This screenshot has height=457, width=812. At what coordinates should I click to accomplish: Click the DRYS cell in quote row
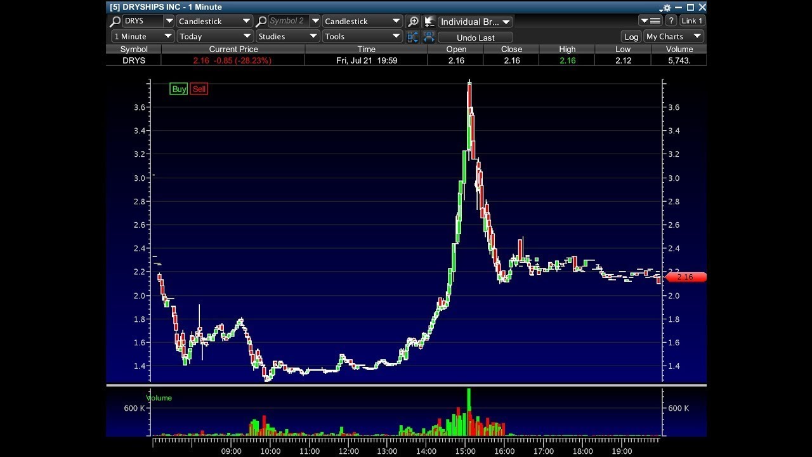[134, 60]
